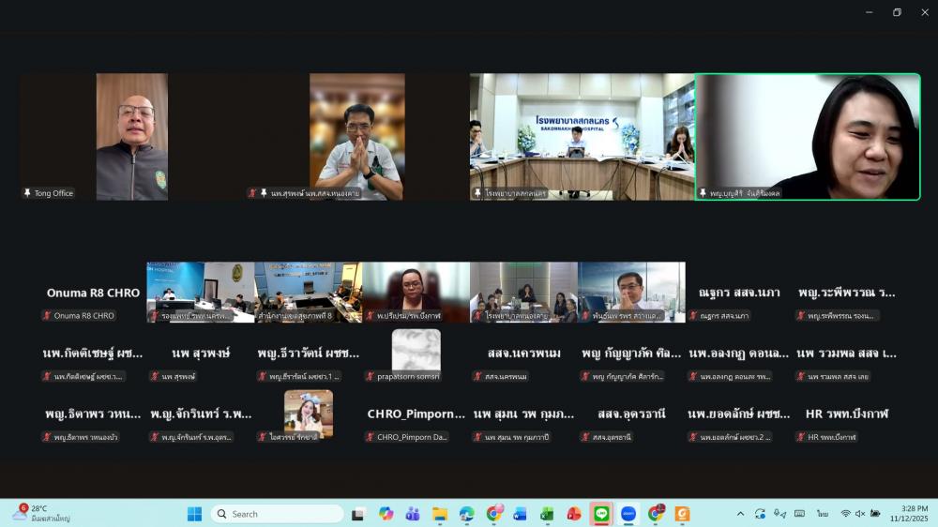Screen dimensions: 938x527
Task: Click the pin icon on Tong Office tile
Action: tap(27, 193)
